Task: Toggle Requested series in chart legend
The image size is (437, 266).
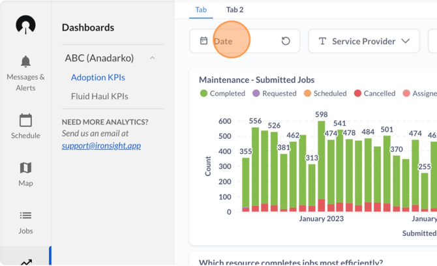Action: pyautogui.click(x=275, y=93)
